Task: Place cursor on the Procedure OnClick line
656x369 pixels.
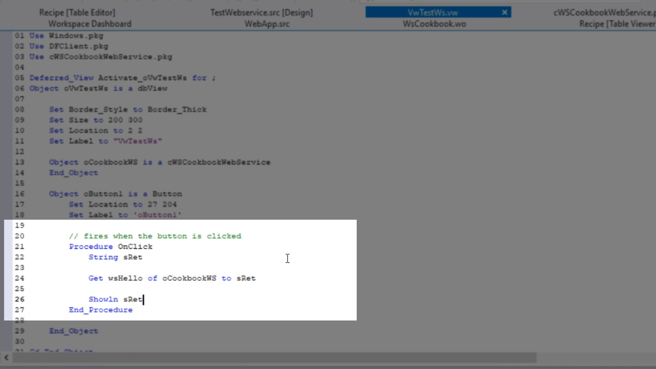Action: click(x=111, y=247)
